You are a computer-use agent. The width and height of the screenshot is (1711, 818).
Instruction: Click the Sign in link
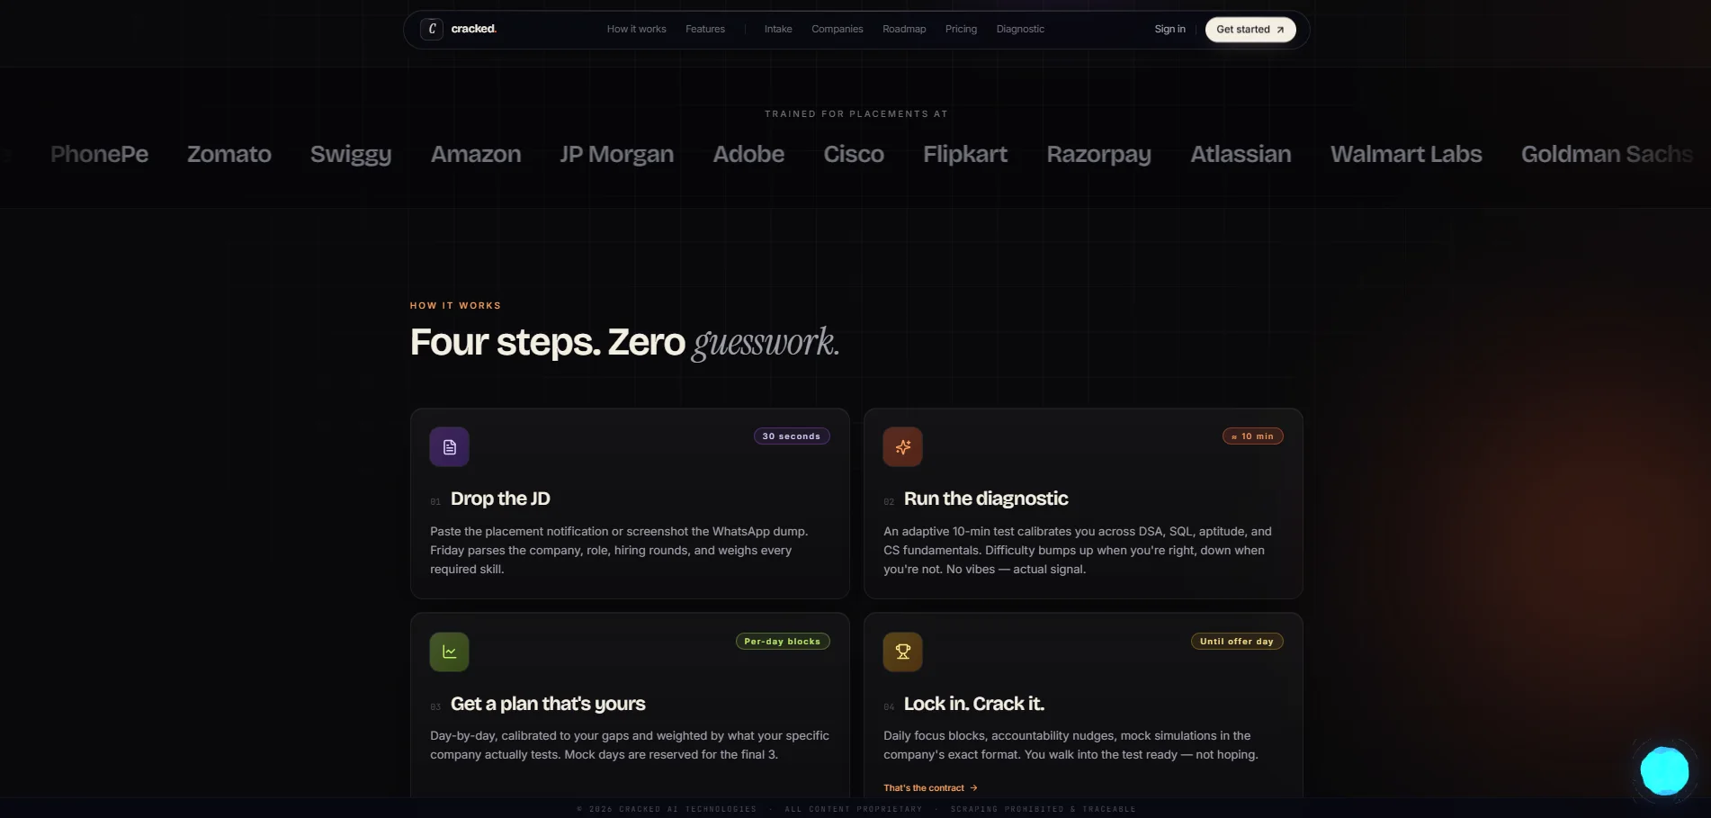click(1169, 29)
